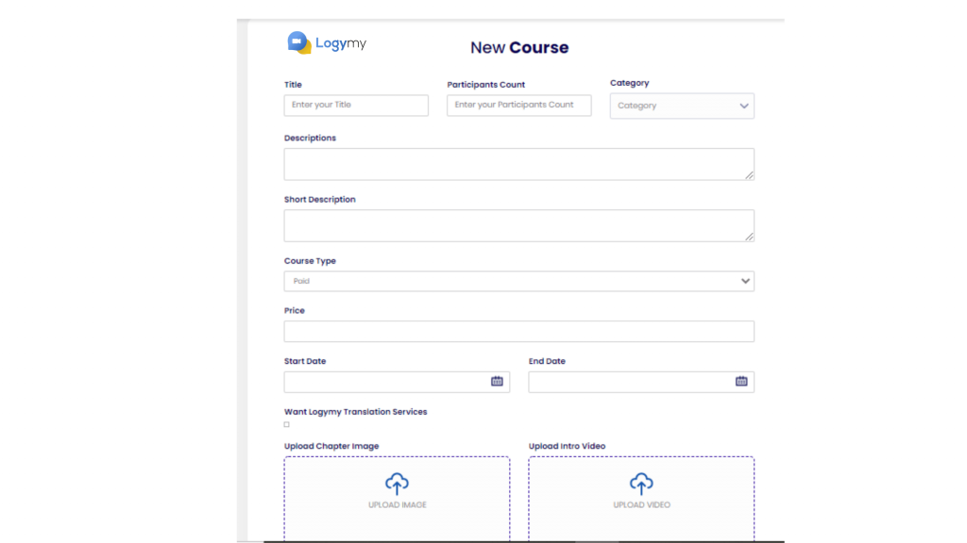967x543 pixels.
Task: Click the Short Description resize handle corner
Action: [749, 237]
